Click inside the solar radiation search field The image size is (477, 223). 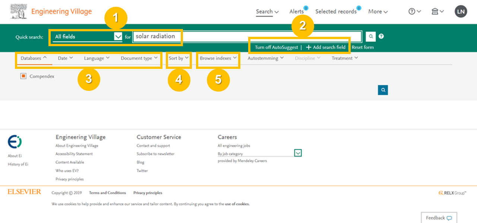(247, 36)
